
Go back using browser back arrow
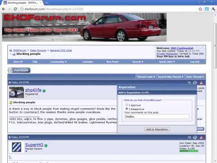tap(4, 9)
